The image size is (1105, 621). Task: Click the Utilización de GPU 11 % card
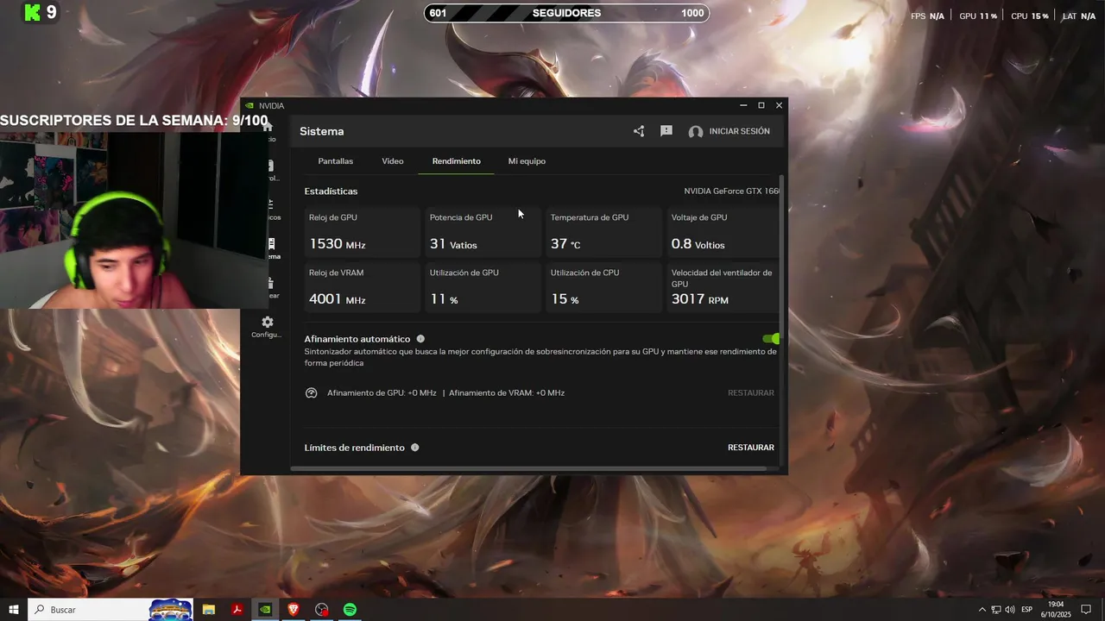coord(482,288)
